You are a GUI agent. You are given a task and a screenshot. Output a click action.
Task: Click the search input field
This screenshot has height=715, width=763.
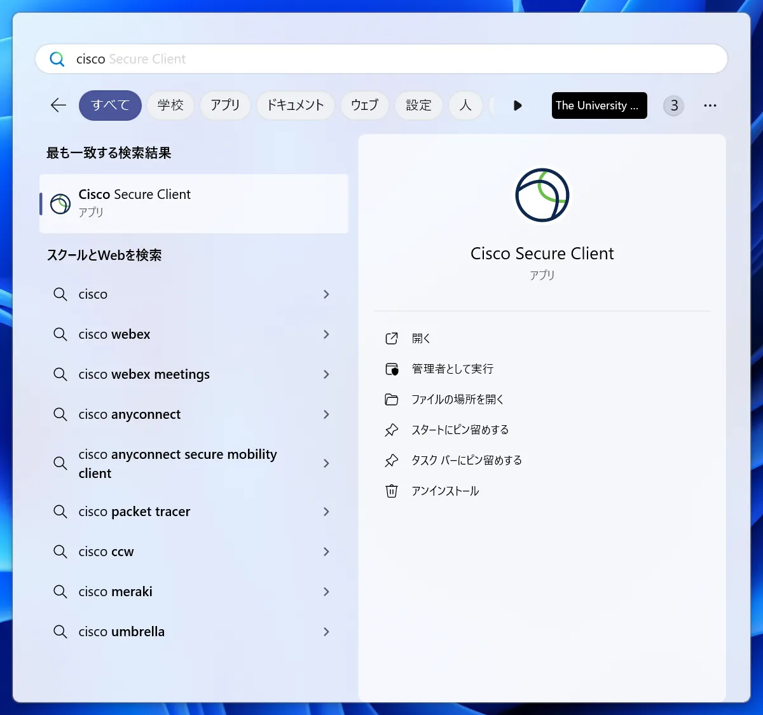[381, 59]
